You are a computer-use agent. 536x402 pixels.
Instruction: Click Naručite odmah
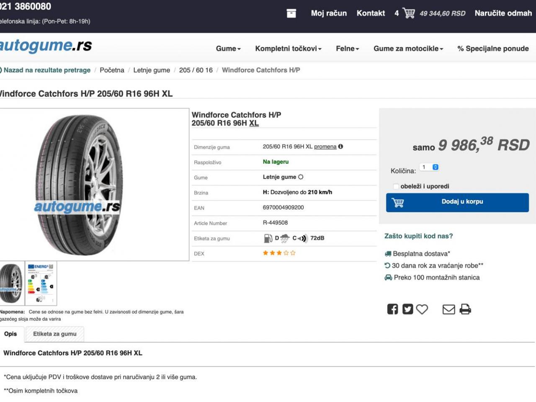tap(503, 13)
